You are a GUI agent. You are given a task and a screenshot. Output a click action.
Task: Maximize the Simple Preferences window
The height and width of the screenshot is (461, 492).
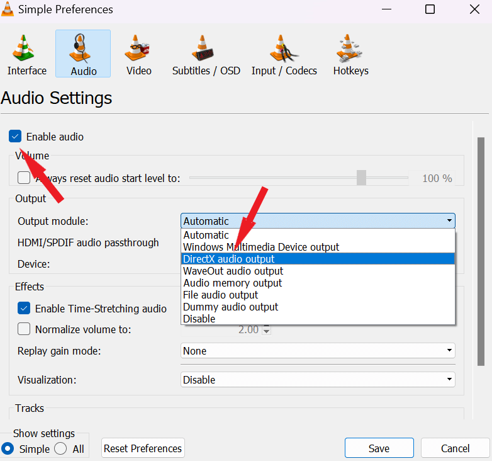[x=430, y=9]
